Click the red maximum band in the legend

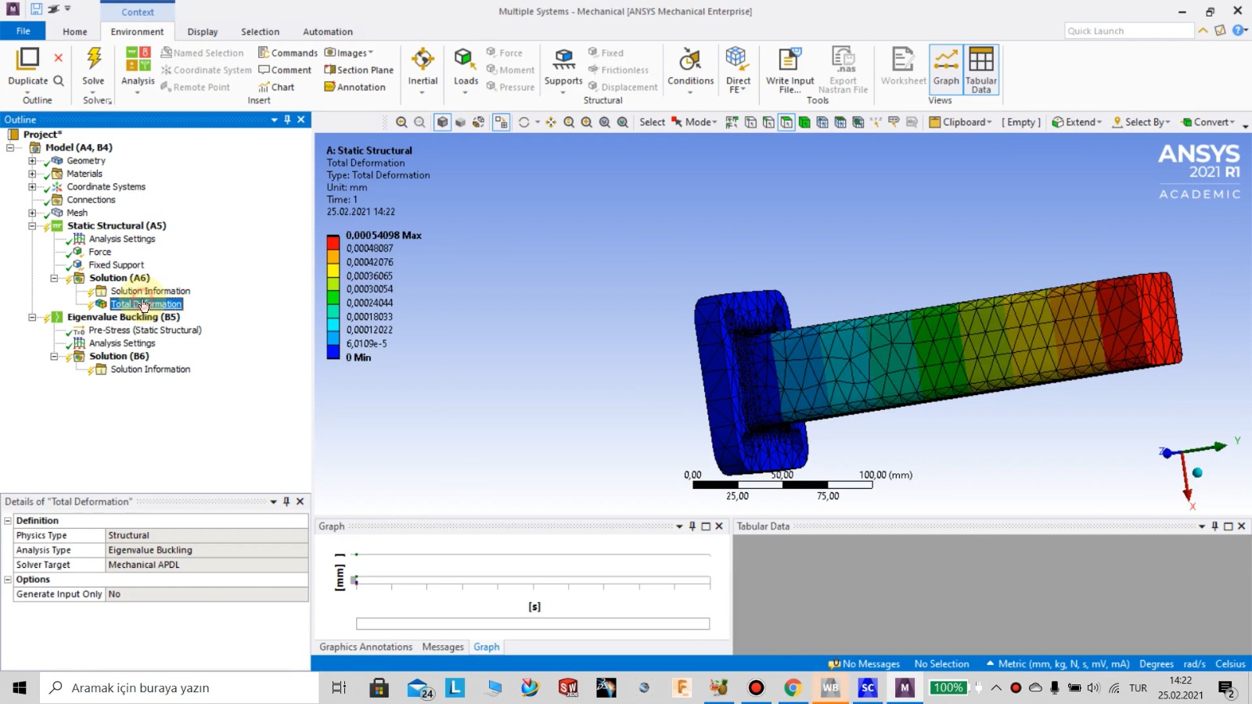point(333,241)
